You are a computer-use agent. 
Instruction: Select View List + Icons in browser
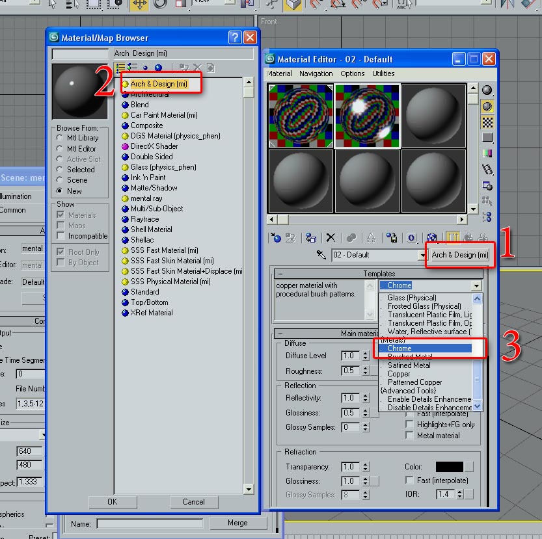(132, 67)
